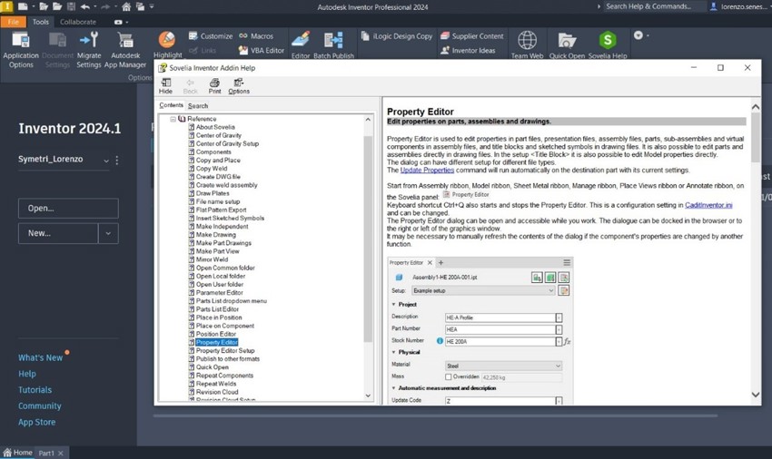Open the project options kebab menu
The height and width of the screenshot is (459, 772).
(116, 160)
